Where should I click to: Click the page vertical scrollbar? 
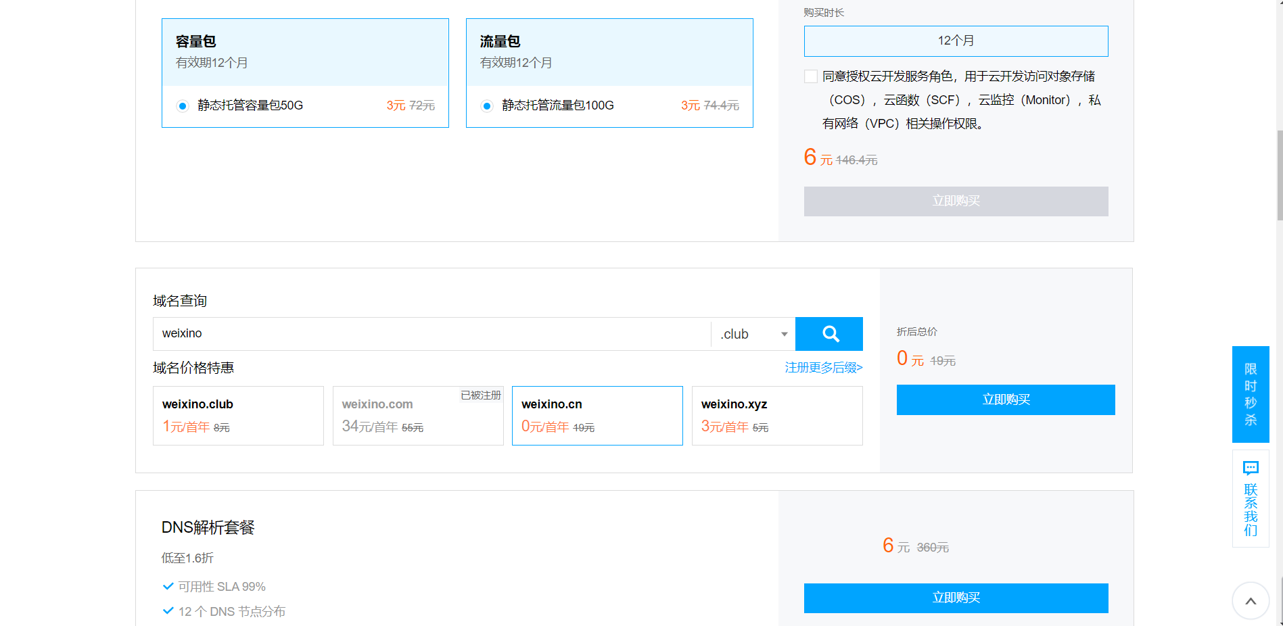tap(1278, 176)
